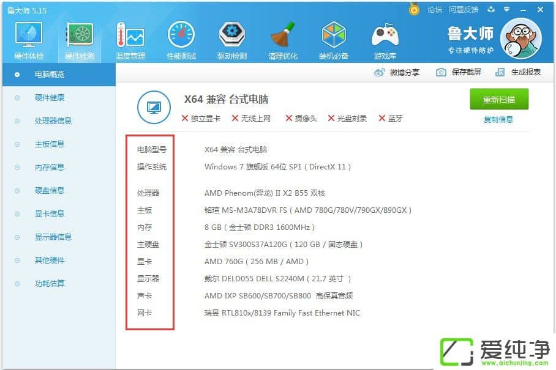The height and width of the screenshot is (370, 556).
Task: Click the gold medal icon in title bar
Action: (x=415, y=9)
